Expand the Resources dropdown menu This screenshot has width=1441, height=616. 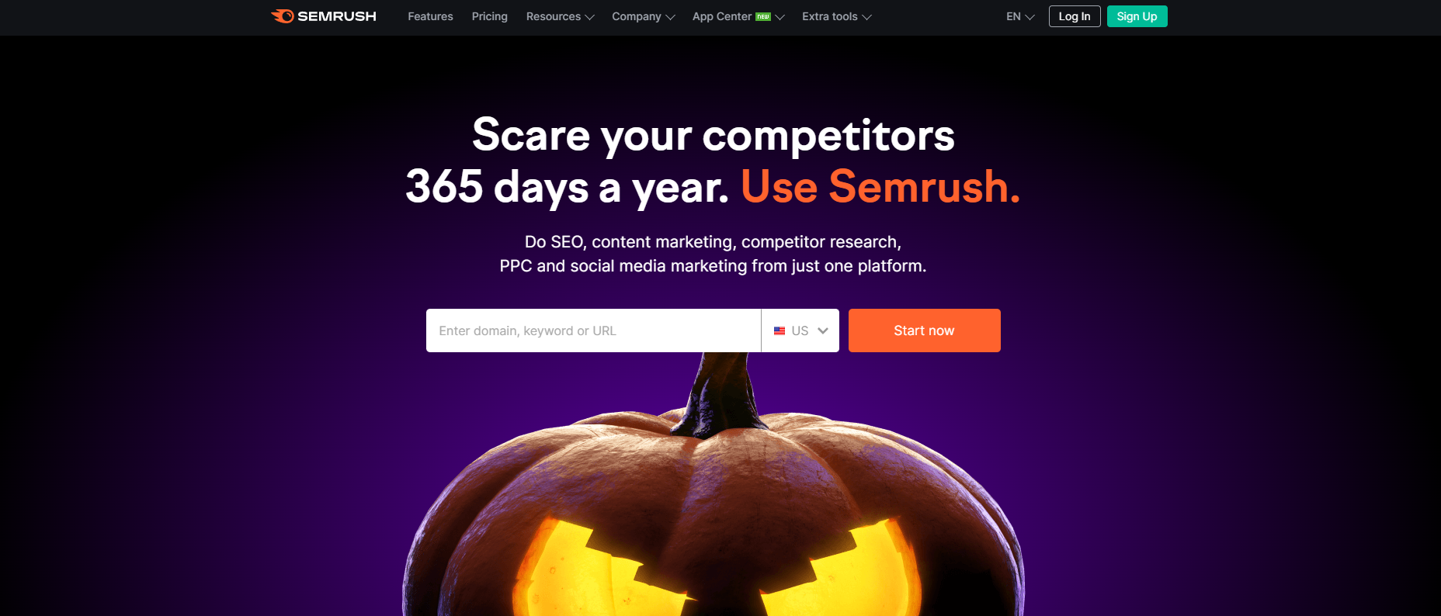[560, 16]
